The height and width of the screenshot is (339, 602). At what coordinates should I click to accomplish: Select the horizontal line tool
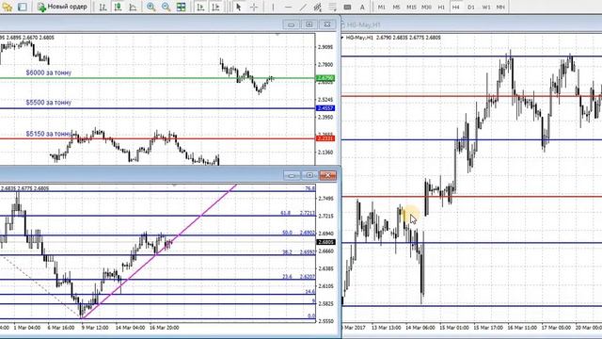pyautogui.click(x=288, y=7)
